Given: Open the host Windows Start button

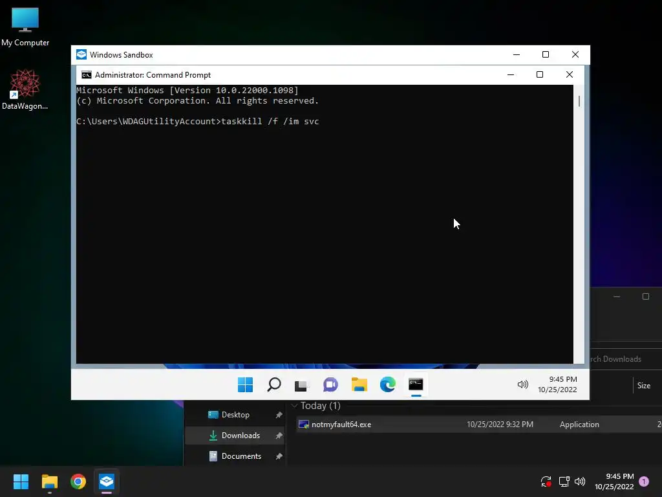Looking at the screenshot, I should 21,481.
